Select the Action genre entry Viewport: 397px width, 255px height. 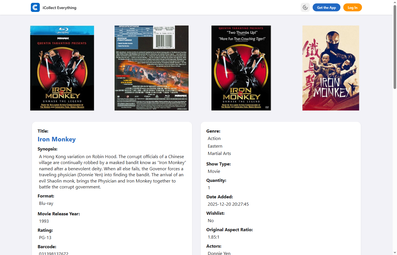[x=214, y=139]
